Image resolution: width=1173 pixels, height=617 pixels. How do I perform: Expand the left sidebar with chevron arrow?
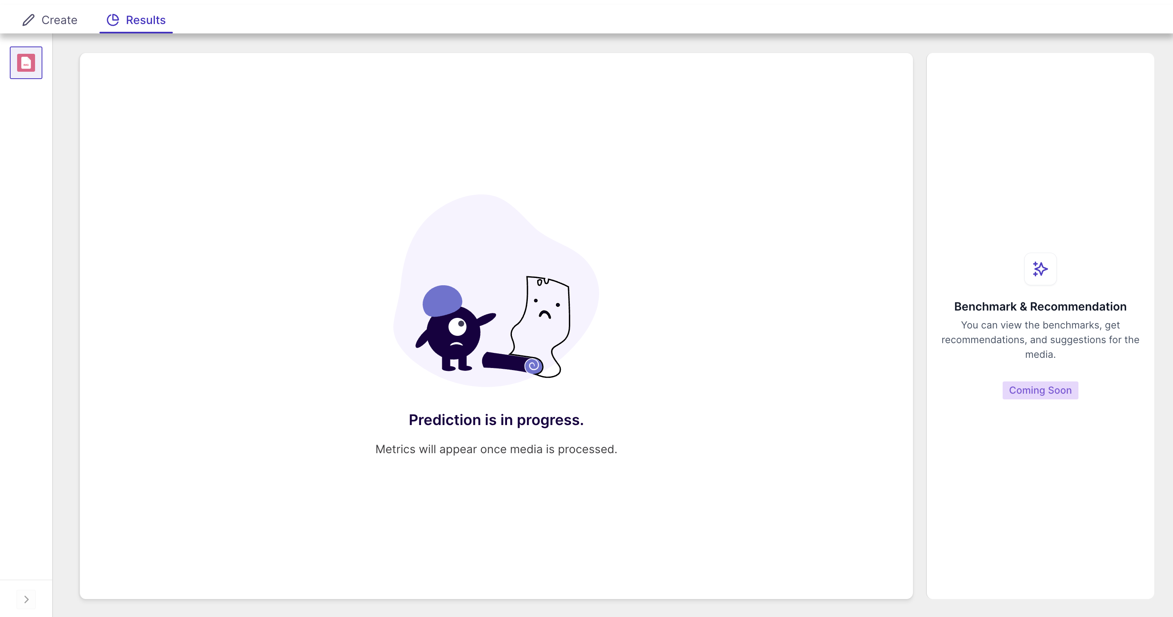(x=26, y=599)
